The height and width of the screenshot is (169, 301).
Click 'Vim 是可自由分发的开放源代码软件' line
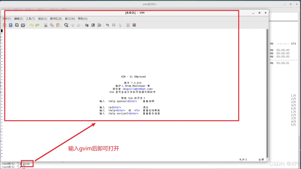point(132,92)
